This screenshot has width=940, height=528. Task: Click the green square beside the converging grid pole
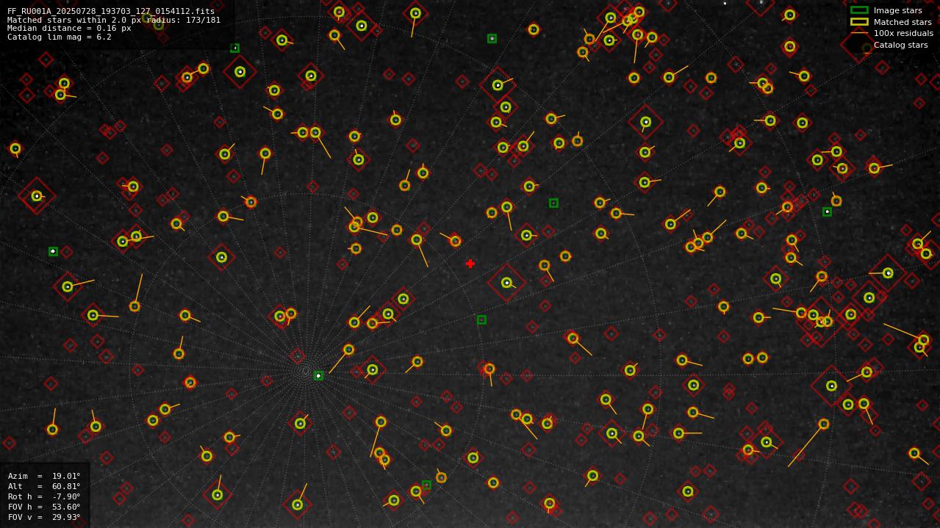click(x=318, y=375)
